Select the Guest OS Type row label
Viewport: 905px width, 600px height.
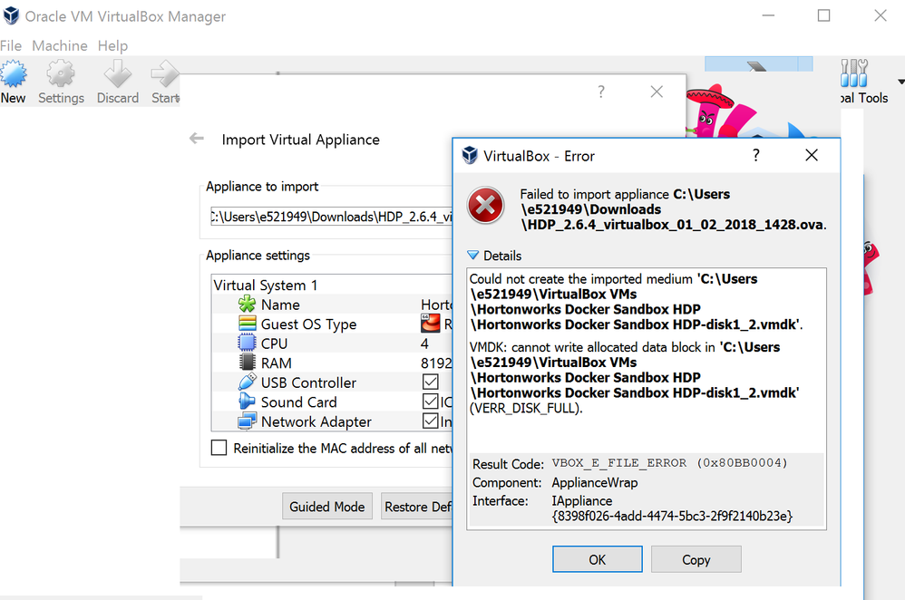pyautogui.click(x=309, y=324)
